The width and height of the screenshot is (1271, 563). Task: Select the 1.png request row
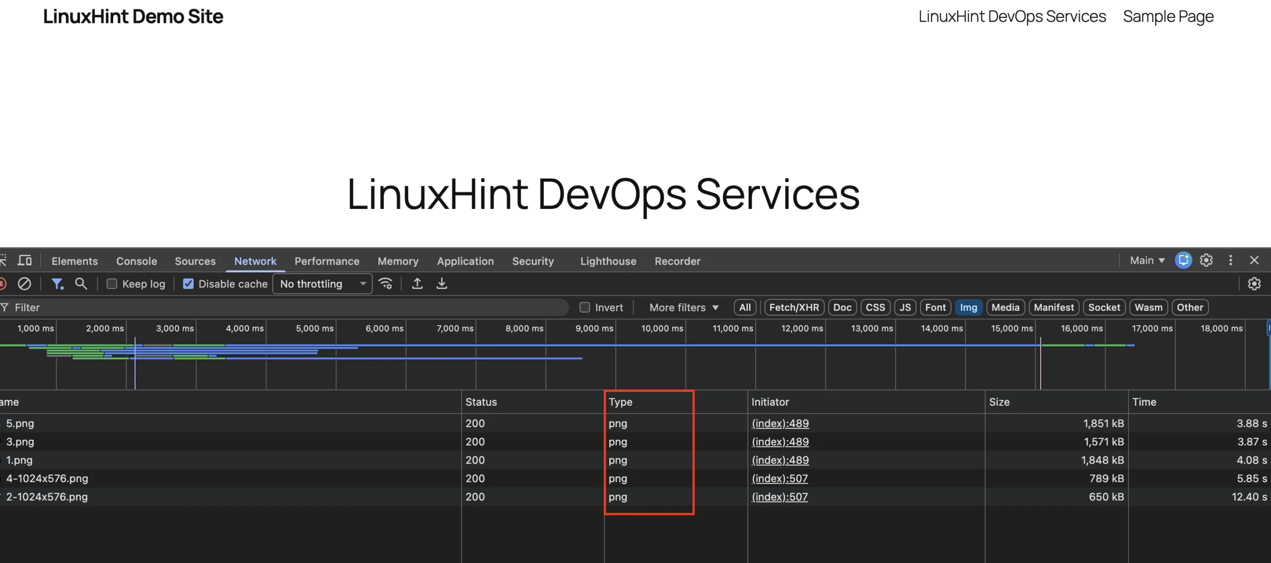pos(635,460)
